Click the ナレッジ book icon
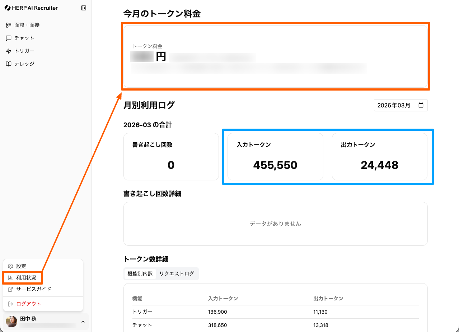459x332 pixels. click(9, 64)
